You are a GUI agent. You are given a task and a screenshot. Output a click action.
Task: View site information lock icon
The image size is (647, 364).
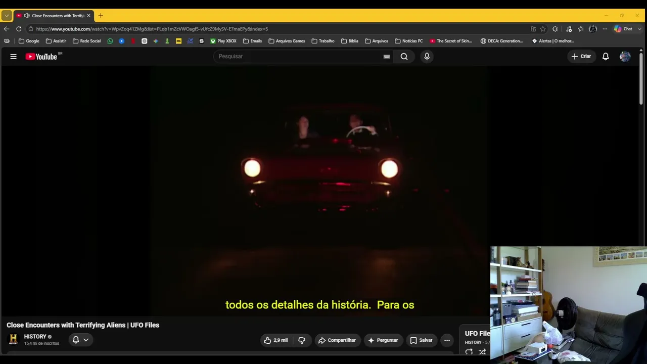coord(31,29)
